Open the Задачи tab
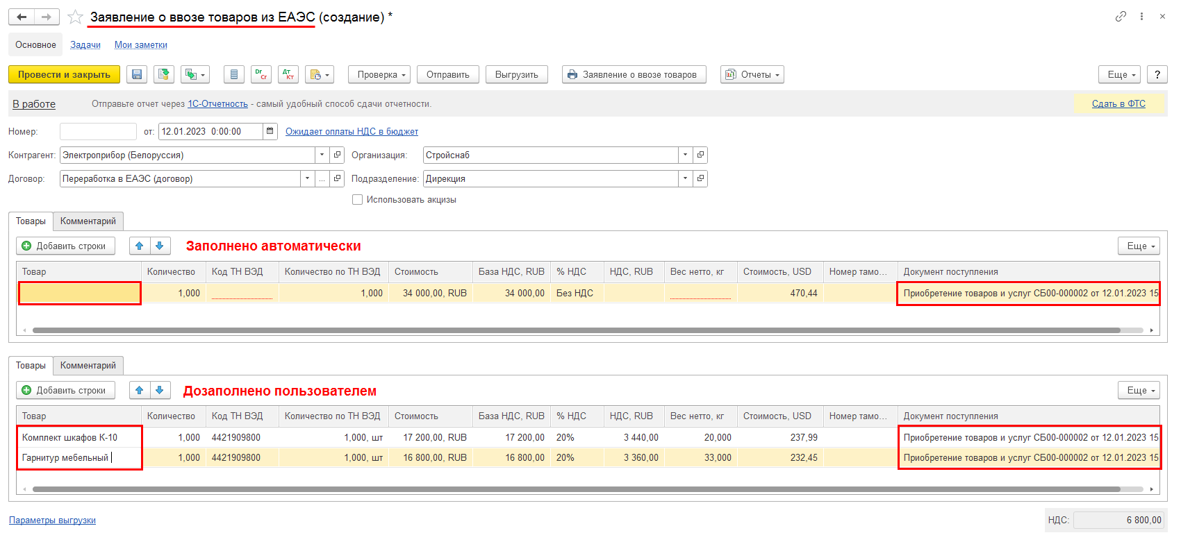Screen dimensions: 1181x542 point(85,45)
